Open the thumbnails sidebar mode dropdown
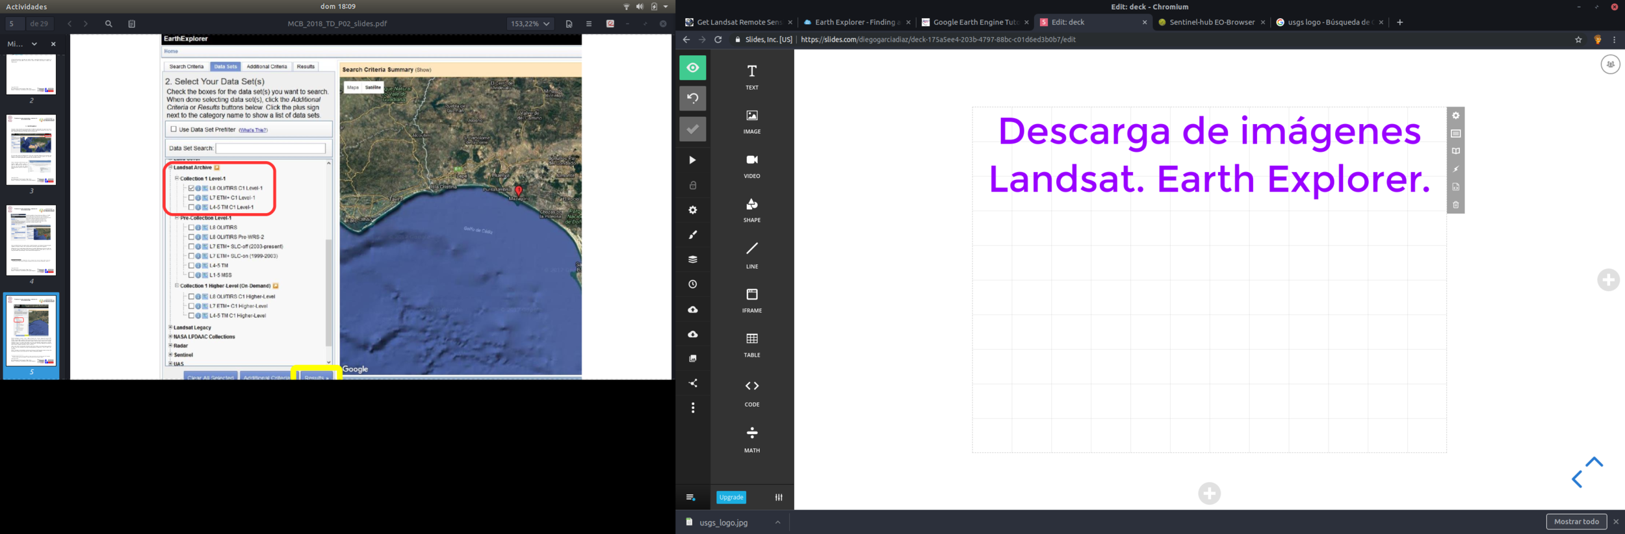The height and width of the screenshot is (534, 1625). pyautogui.click(x=22, y=44)
